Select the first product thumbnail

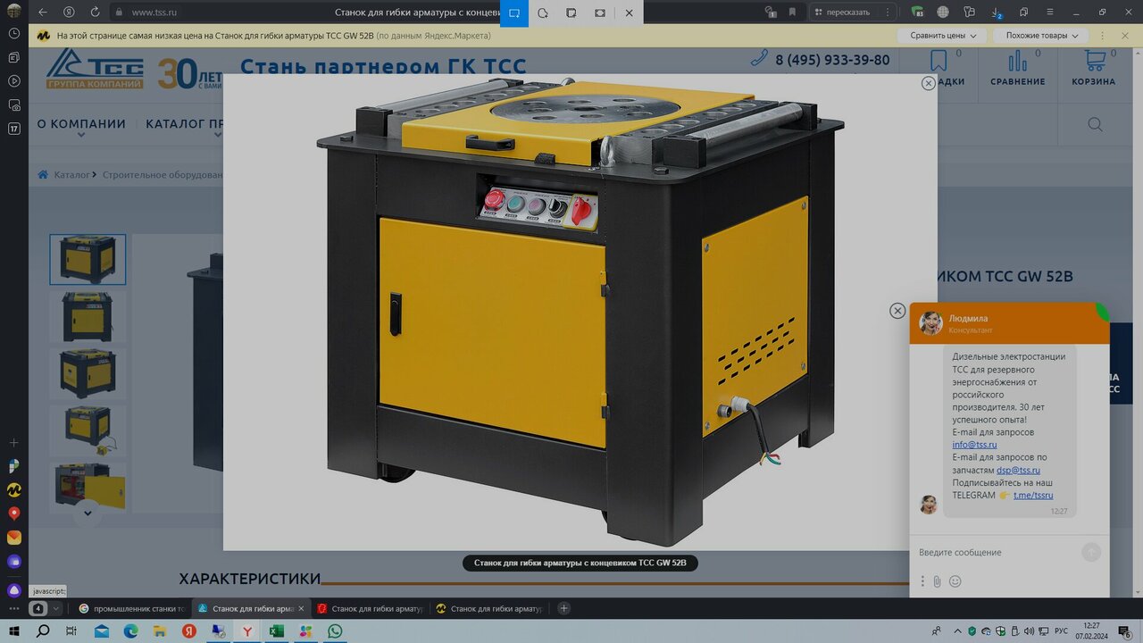click(x=88, y=259)
